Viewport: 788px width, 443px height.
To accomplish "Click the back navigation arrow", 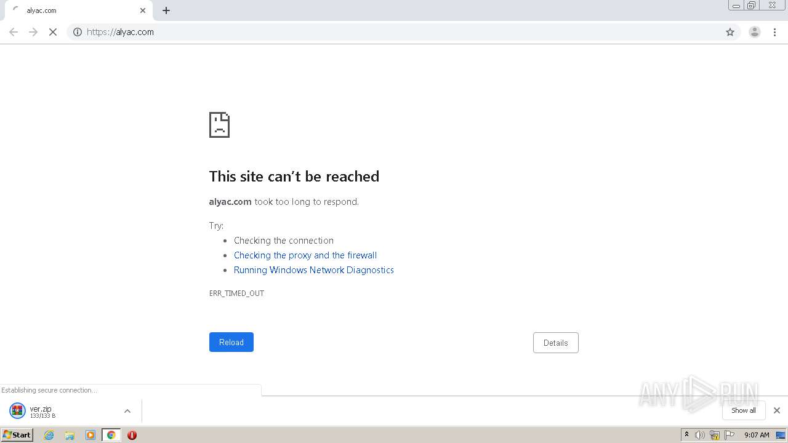I will pos(14,32).
